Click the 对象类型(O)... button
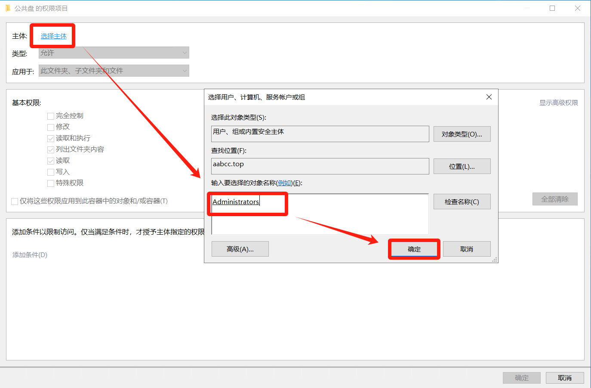Image resolution: width=591 pixels, height=388 pixels. 462,134
